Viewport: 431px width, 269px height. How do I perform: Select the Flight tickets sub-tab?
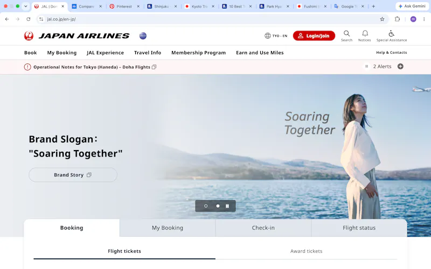(x=124, y=251)
